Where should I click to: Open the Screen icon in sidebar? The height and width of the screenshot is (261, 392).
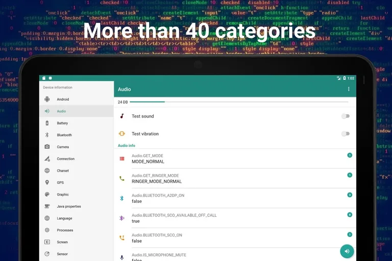47,242
